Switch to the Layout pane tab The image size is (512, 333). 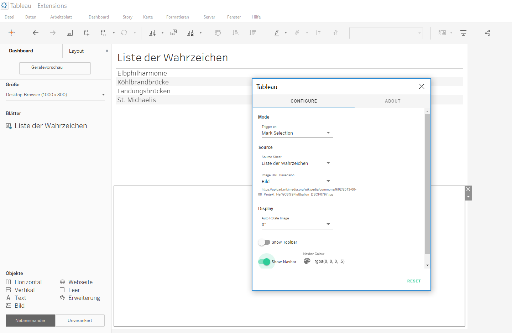pos(87,51)
